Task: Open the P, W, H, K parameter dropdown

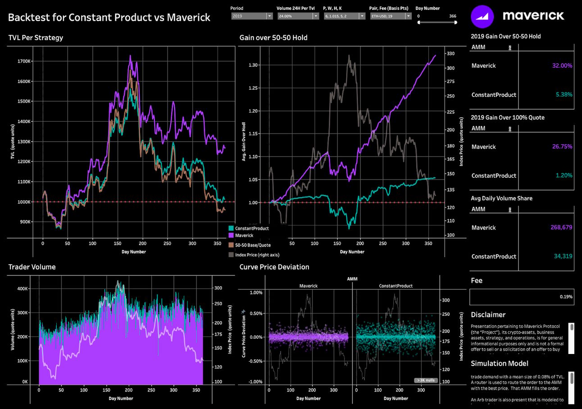Action: point(344,16)
